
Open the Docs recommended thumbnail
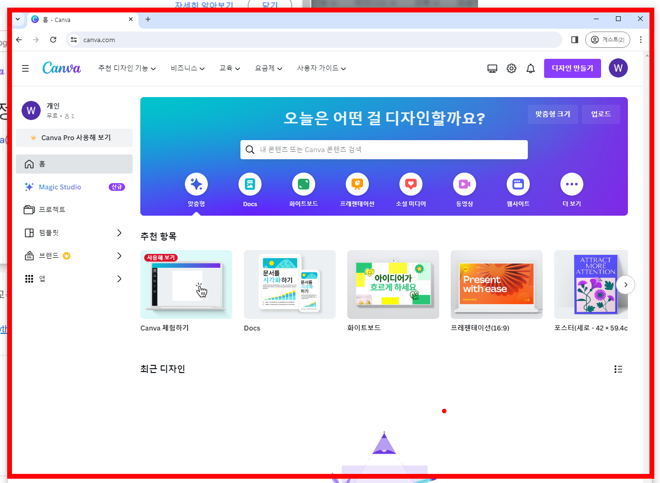(290, 285)
